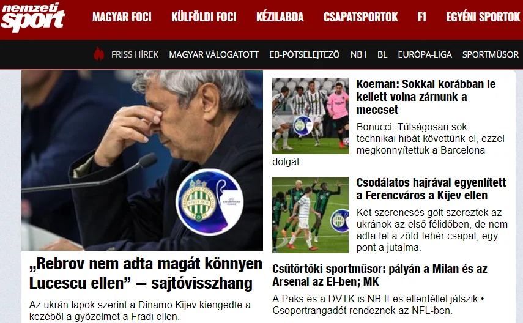The height and width of the screenshot is (323, 523).
Task: Open the Külföldi Foci section
Action: (x=204, y=17)
